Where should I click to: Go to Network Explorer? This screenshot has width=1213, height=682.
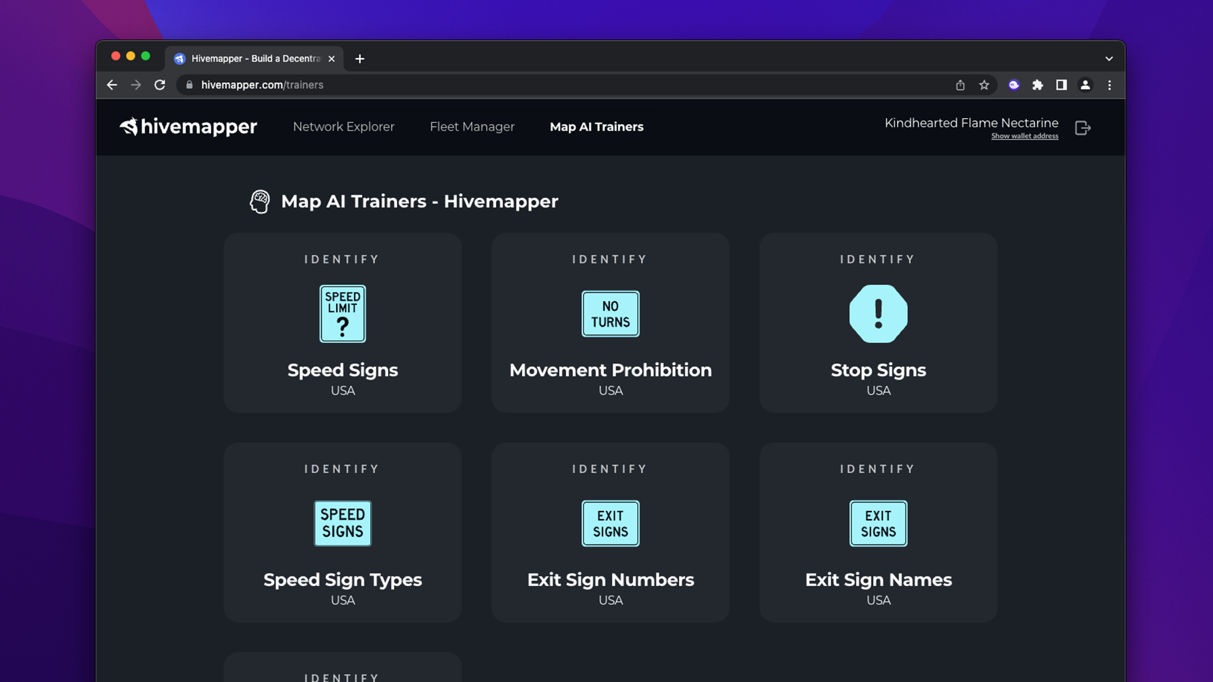pos(344,127)
